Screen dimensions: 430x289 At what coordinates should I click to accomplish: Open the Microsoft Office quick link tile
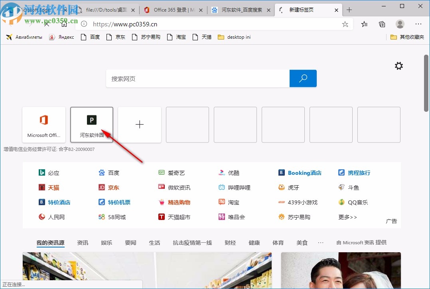[44, 124]
